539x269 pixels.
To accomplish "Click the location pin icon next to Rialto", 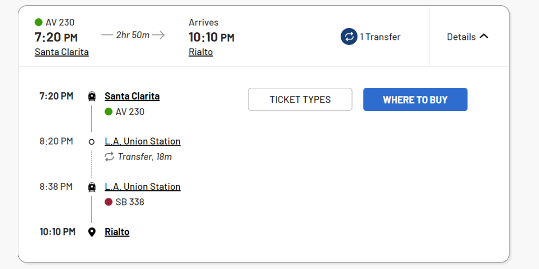I will click(92, 232).
